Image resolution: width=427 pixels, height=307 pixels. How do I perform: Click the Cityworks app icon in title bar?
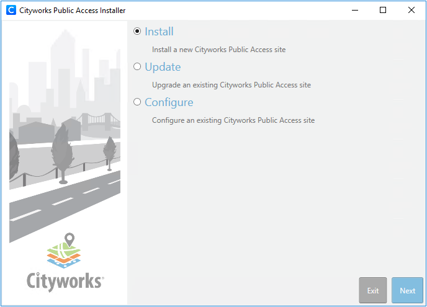11,10
